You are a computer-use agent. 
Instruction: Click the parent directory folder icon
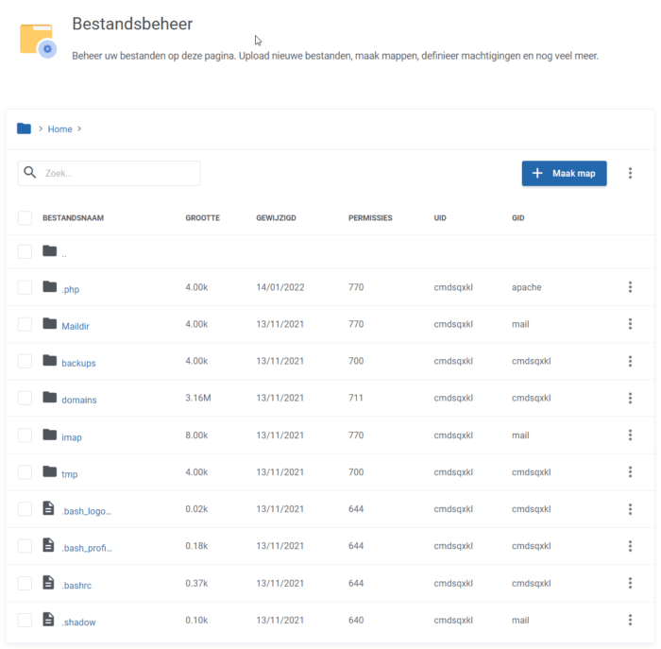[50, 251]
